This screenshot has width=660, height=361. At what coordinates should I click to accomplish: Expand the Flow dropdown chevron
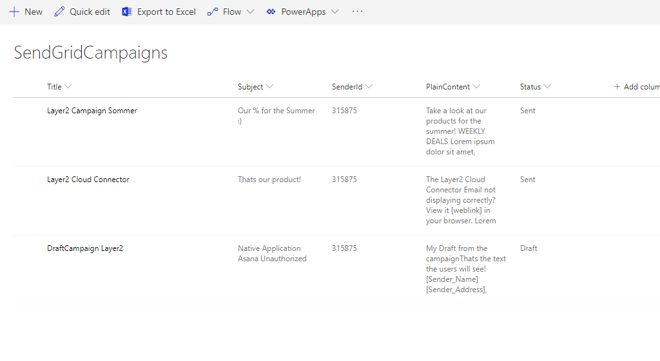251,12
